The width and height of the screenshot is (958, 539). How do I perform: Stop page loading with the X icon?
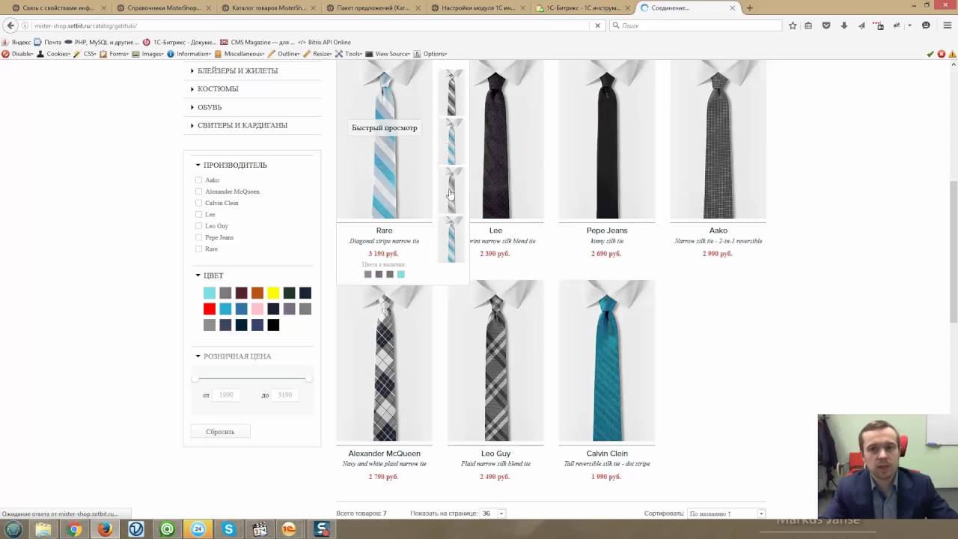[x=597, y=25]
